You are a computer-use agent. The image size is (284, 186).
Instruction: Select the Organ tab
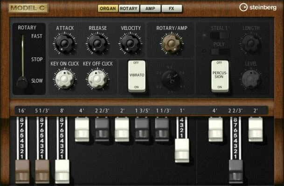[107, 8]
